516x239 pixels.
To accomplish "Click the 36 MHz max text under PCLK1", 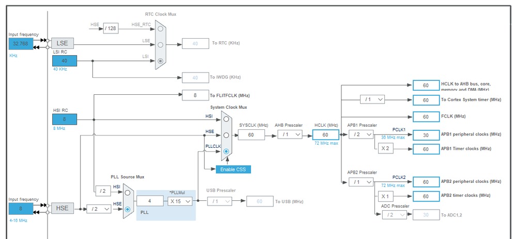I will [393, 138].
